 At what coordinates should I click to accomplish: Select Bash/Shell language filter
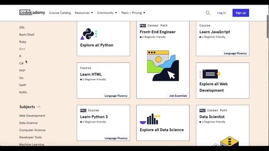tap(27, 34)
